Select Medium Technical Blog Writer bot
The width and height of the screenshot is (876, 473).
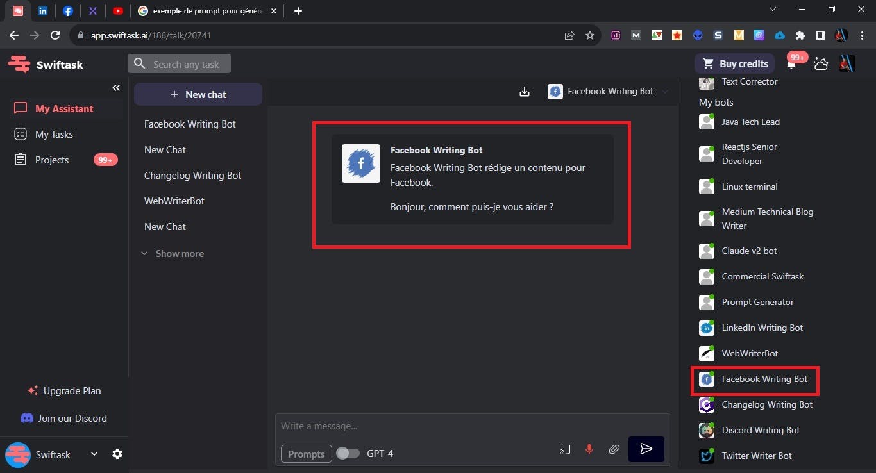coord(757,219)
